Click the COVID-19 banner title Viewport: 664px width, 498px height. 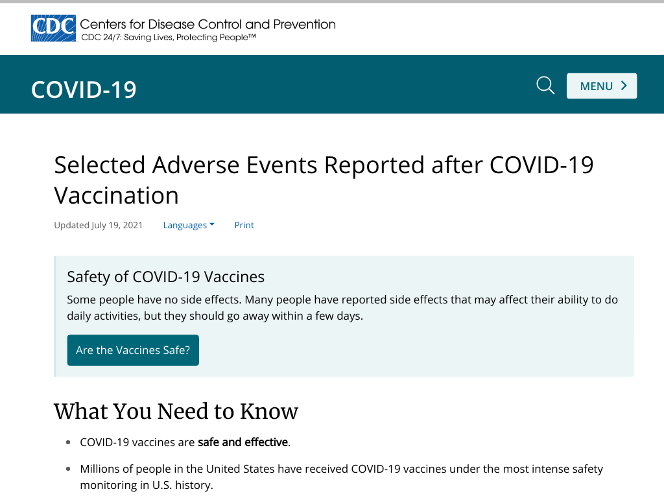(84, 89)
